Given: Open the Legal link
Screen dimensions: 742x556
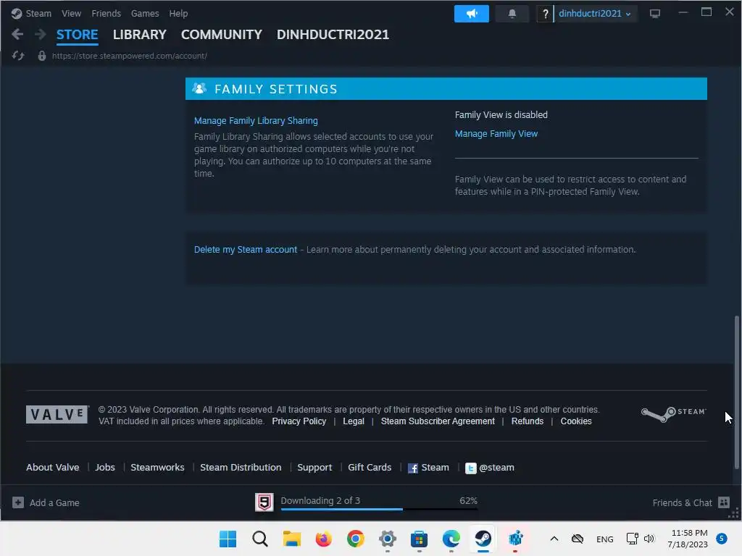Looking at the screenshot, I should (x=354, y=421).
